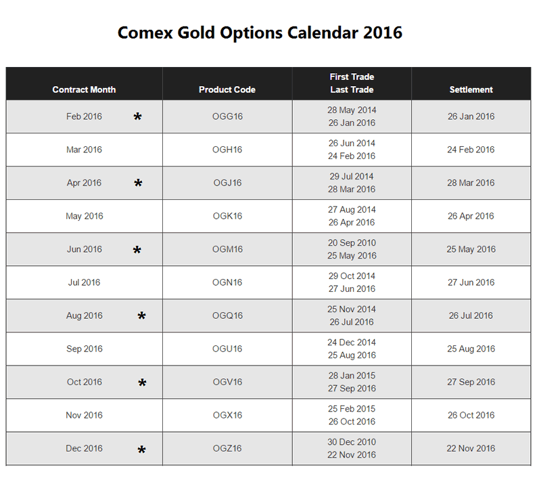Click the Contract Month column header

pyautogui.click(x=84, y=89)
